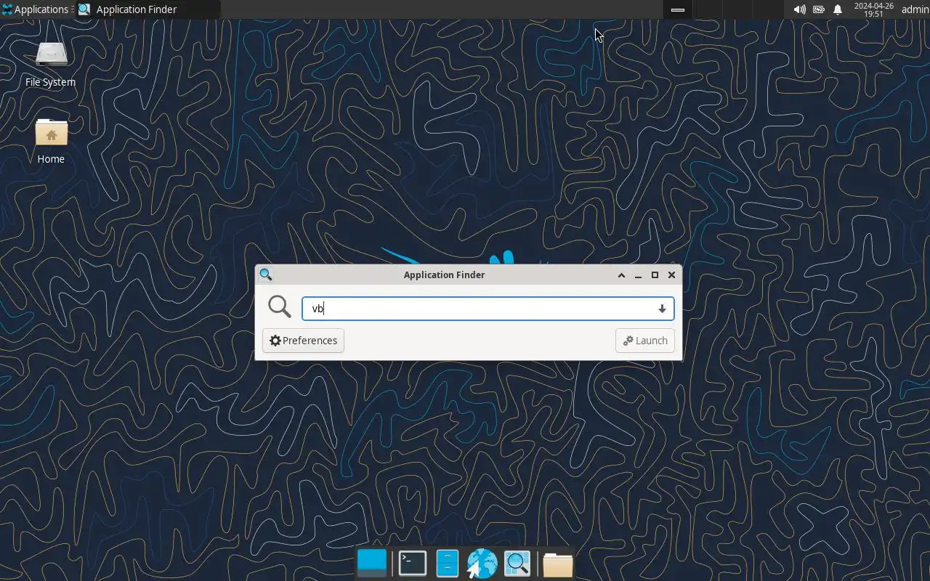Maximize the Application Finder window
This screenshot has width=930, height=581.
(x=655, y=275)
